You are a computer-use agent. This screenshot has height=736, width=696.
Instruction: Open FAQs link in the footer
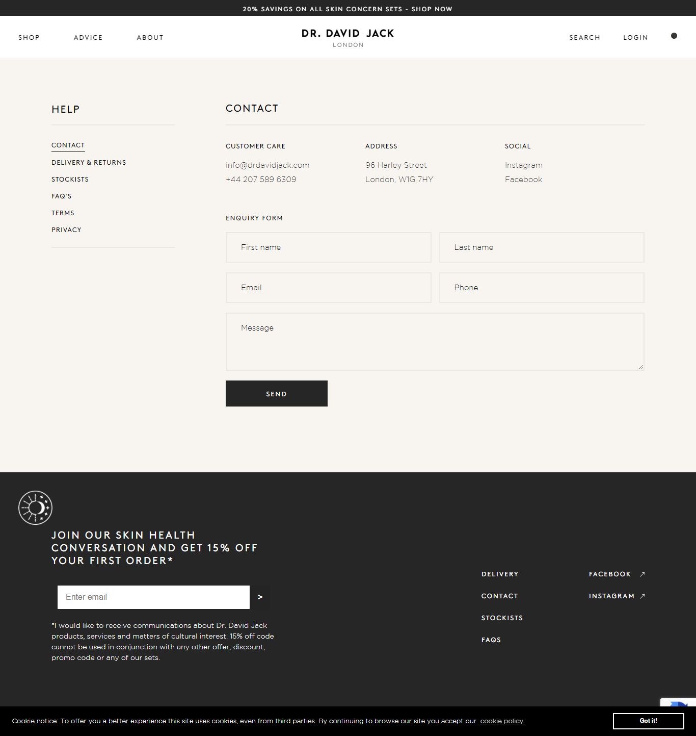pos(491,640)
